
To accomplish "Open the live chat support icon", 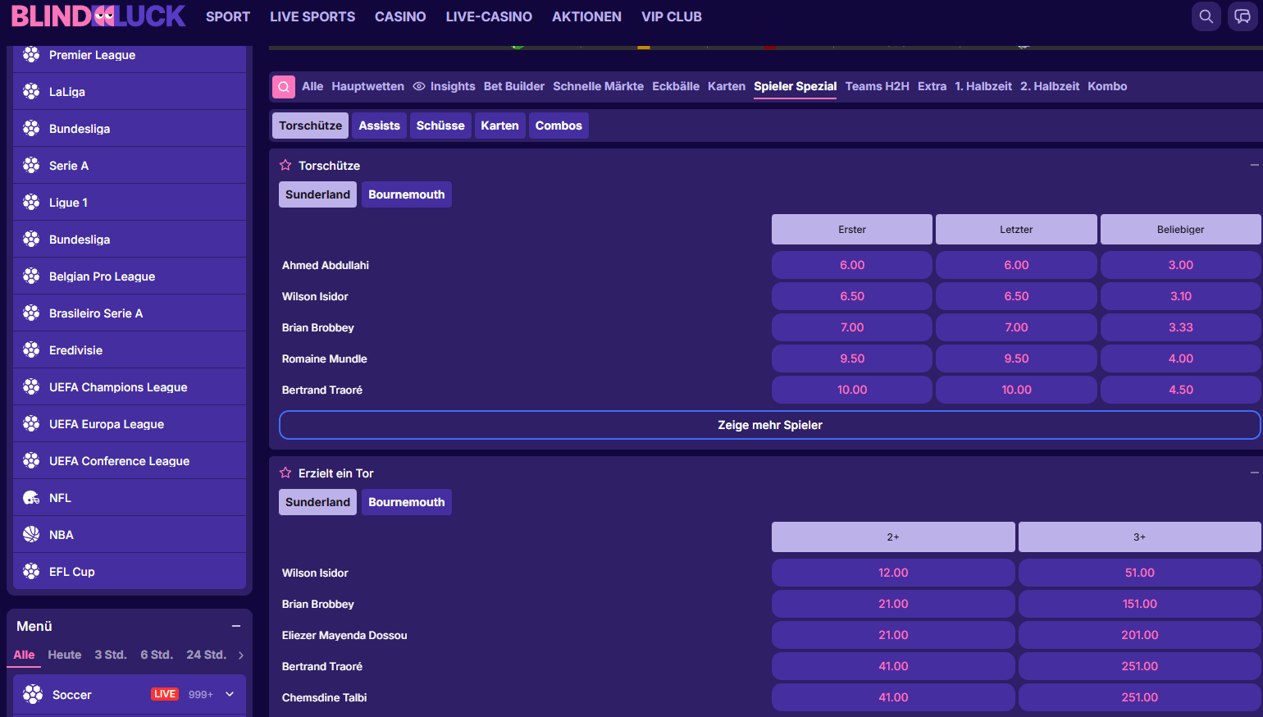I will [1242, 16].
